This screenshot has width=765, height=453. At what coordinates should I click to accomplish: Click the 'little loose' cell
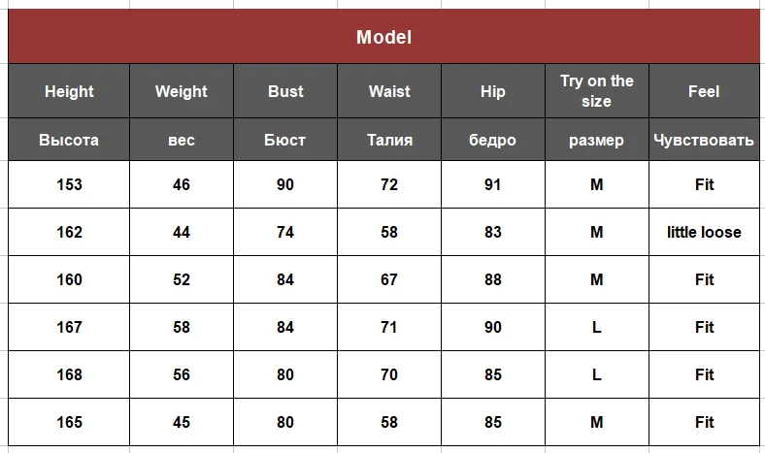click(705, 232)
